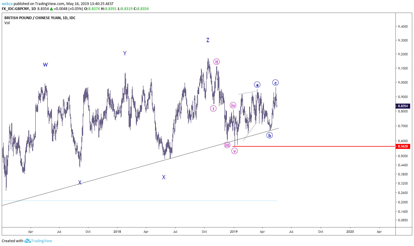Select the red horizontal line at 8.5628
Screen dimensions: 414x246
click(x=314, y=146)
